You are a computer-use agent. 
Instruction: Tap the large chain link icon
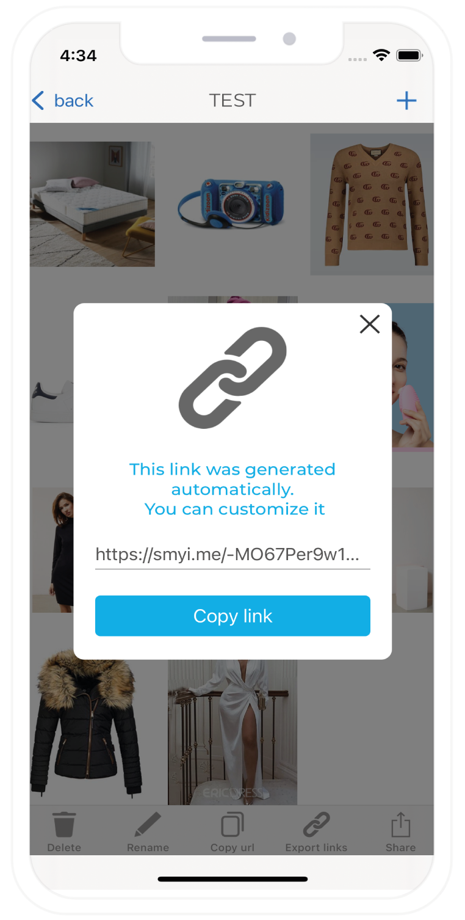232,378
